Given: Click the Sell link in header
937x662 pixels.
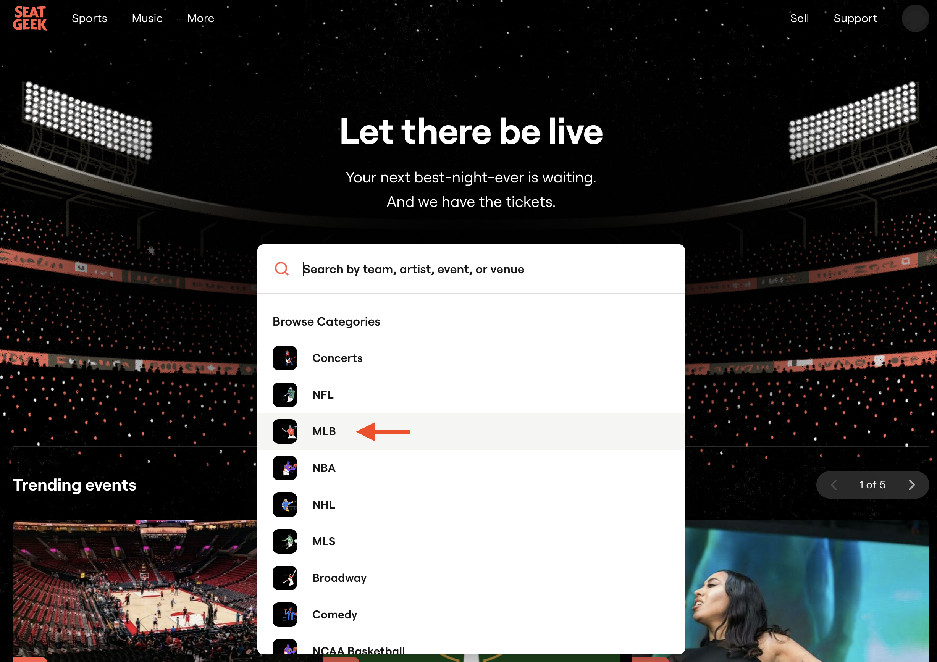Looking at the screenshot, I should pyautogui.click(x=800, y=18).
